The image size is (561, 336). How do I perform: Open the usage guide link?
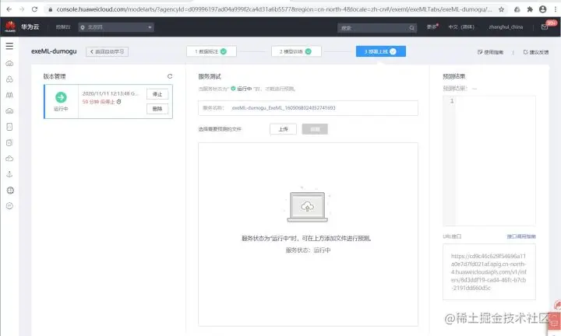tap(491, 52)
